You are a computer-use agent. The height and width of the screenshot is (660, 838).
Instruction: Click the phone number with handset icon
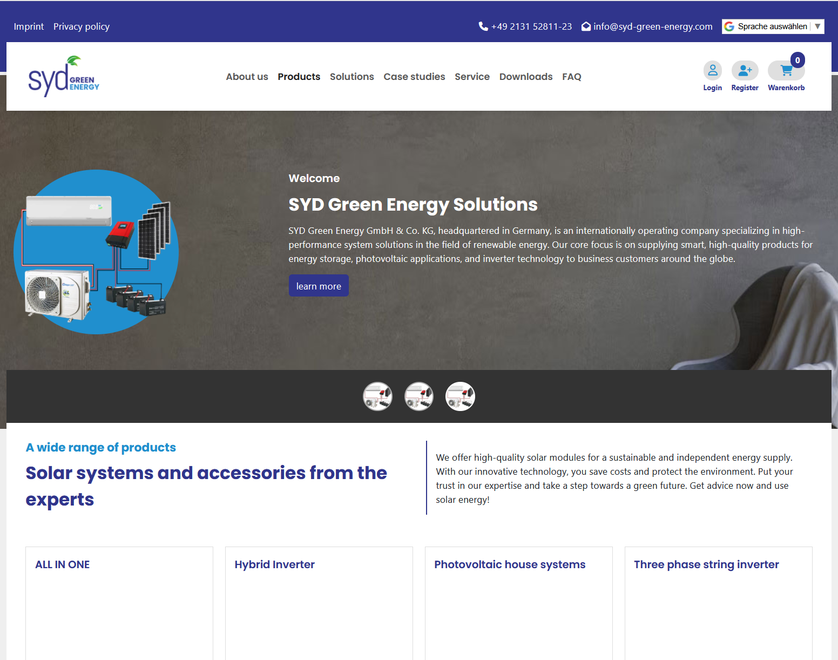[x=525, y=26]
